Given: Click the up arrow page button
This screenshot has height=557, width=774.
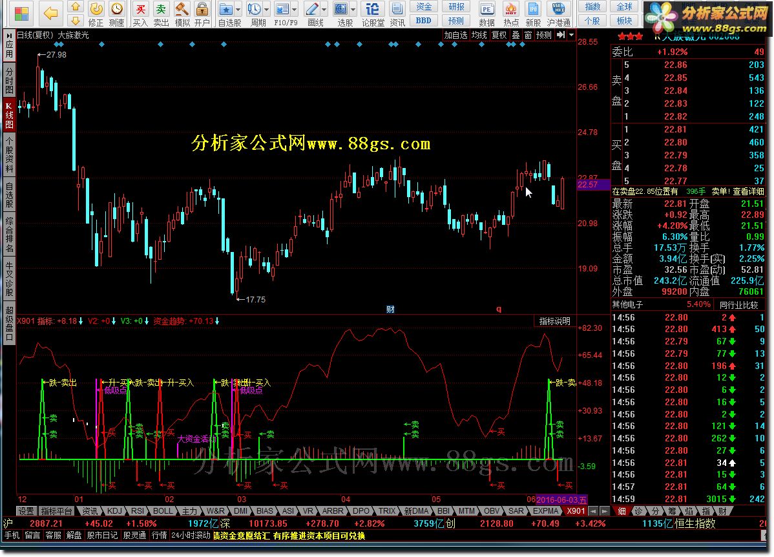Looking at the screenshot, I should pyautogui.click(x=76, y=6).
